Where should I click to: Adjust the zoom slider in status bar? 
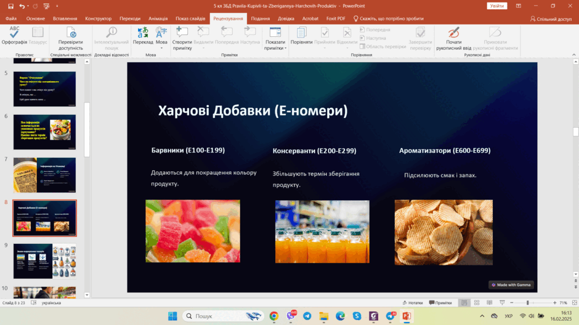(527, 302)
